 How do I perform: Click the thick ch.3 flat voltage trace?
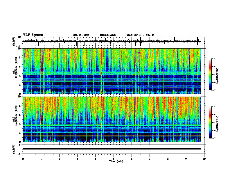click(x=112, y=149)
